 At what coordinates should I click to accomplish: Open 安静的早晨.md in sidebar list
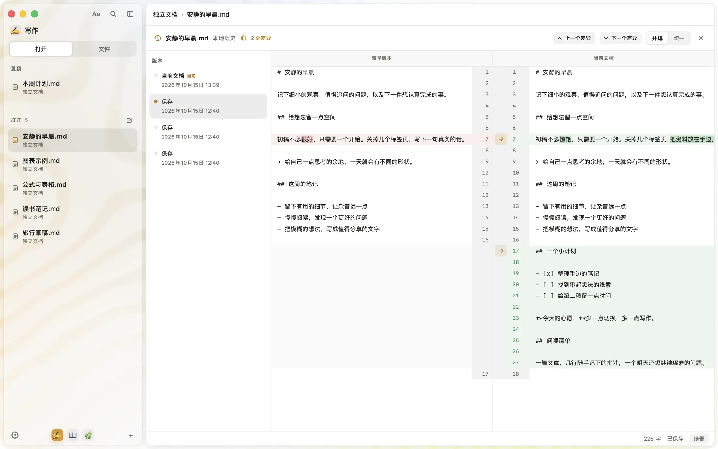[x=73, y=140]
